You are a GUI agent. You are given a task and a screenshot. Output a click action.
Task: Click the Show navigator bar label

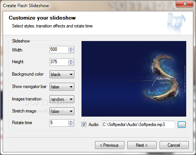pos(29,87)
